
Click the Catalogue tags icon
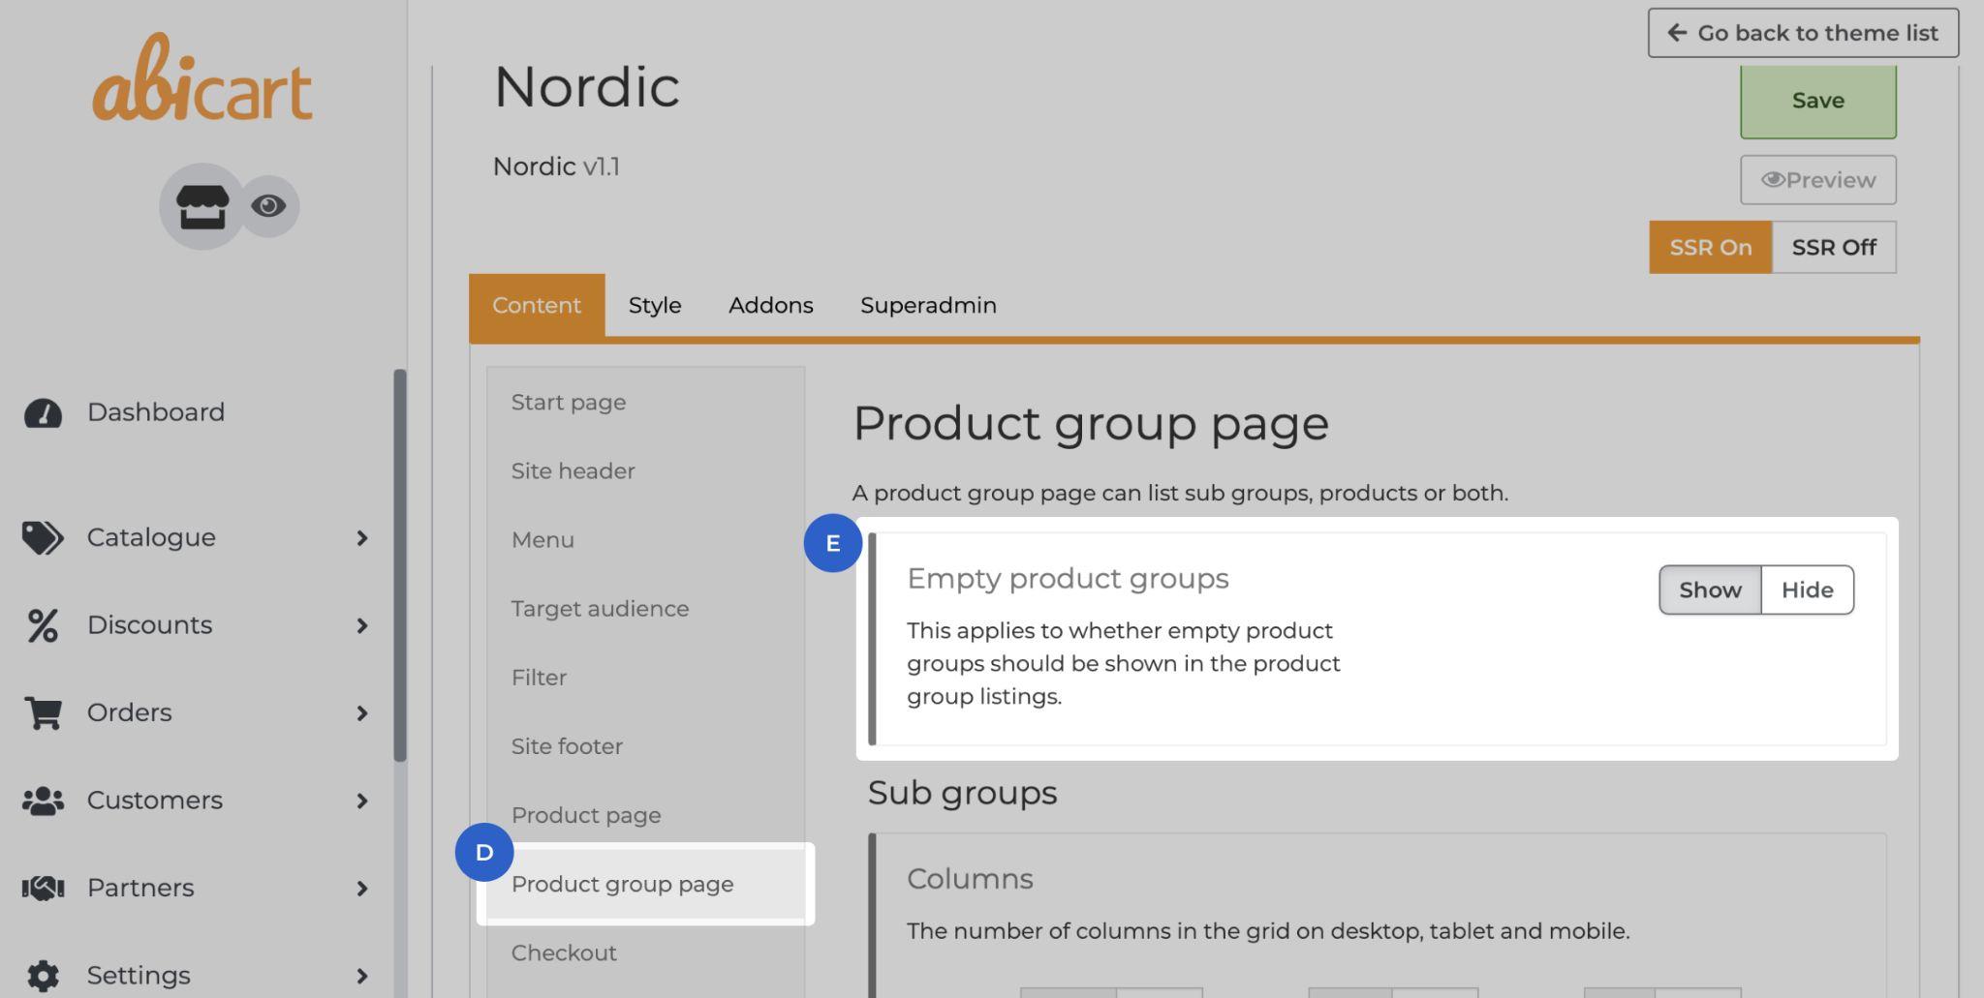click(x=43, y=538)
